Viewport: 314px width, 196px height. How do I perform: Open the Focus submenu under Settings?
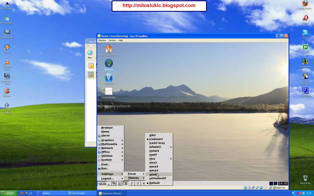click(132, 174)
